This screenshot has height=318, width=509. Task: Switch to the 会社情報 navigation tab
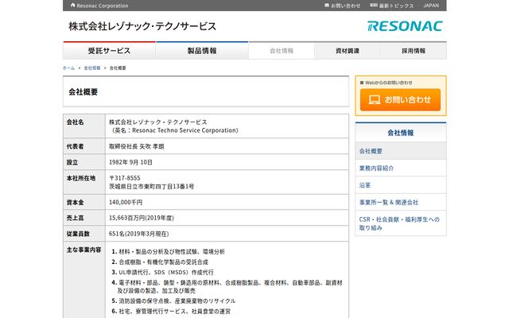[282, 51]
